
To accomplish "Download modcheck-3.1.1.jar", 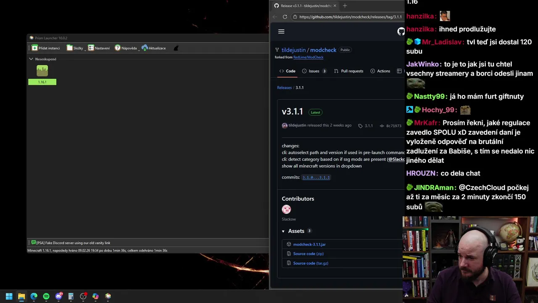I will point(309,245).
